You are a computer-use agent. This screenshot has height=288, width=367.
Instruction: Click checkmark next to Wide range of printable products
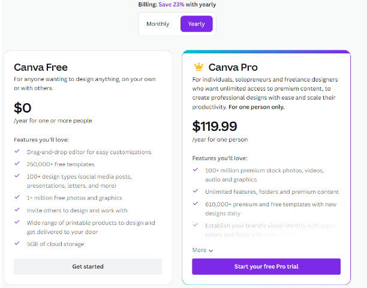pyautogui.click(x=17, y=222)
